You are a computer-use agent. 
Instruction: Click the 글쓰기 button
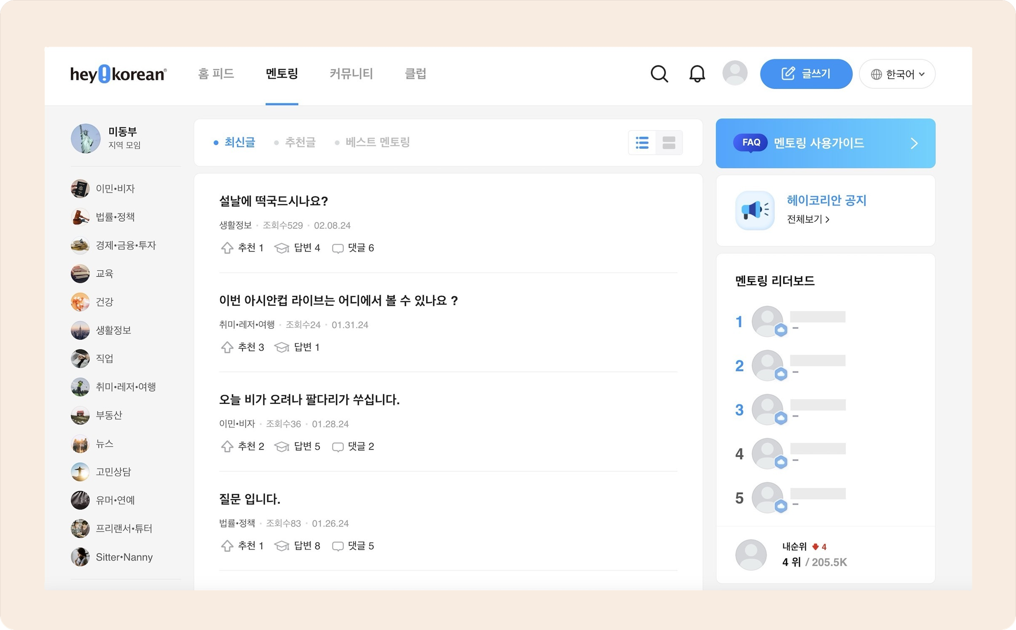click(x=806, y=73)
